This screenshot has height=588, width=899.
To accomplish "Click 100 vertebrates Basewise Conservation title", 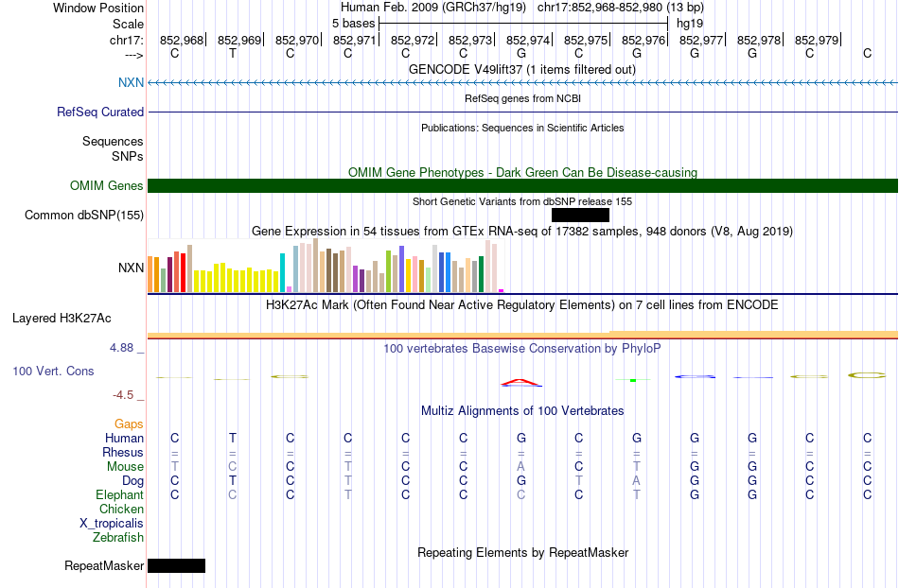I will click(x=522, y=348).
